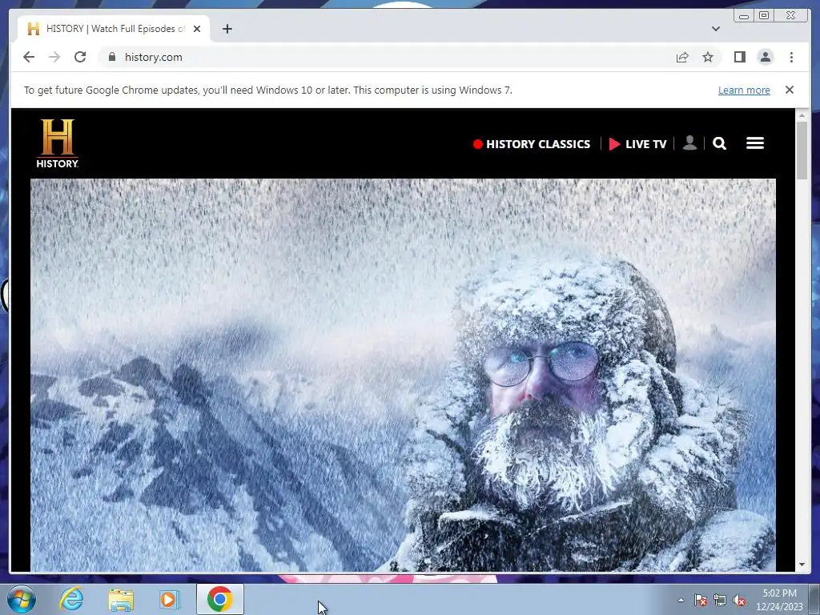Click the forward navigation arrow

(54, 57)
